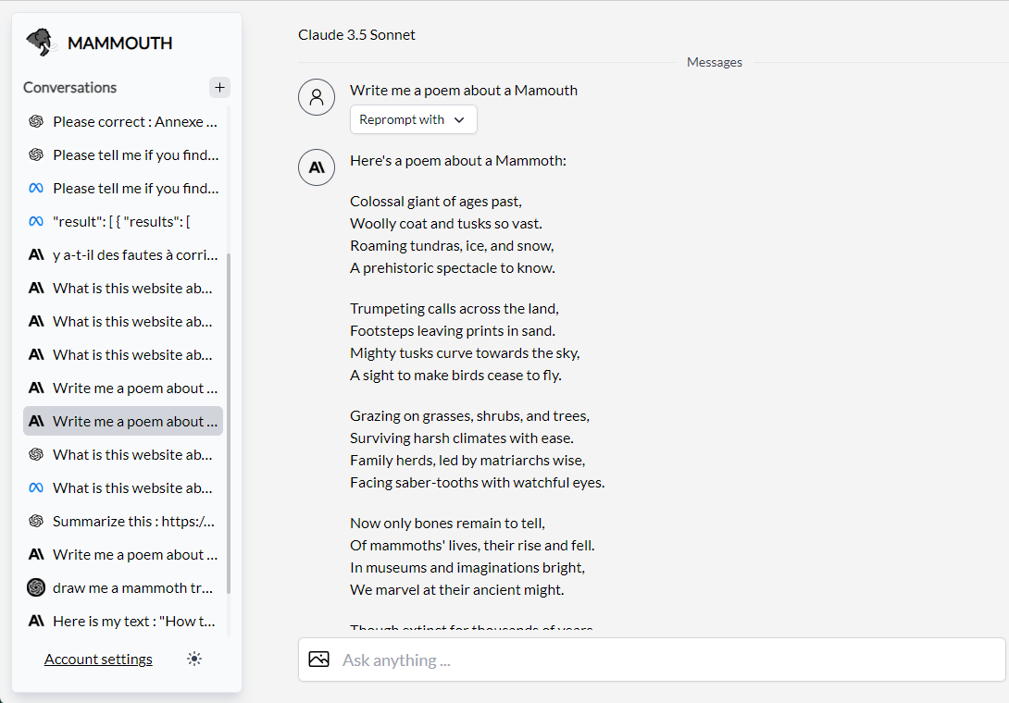
Task: Open the 'Here is my text' conversation
Action: (130, 621)
